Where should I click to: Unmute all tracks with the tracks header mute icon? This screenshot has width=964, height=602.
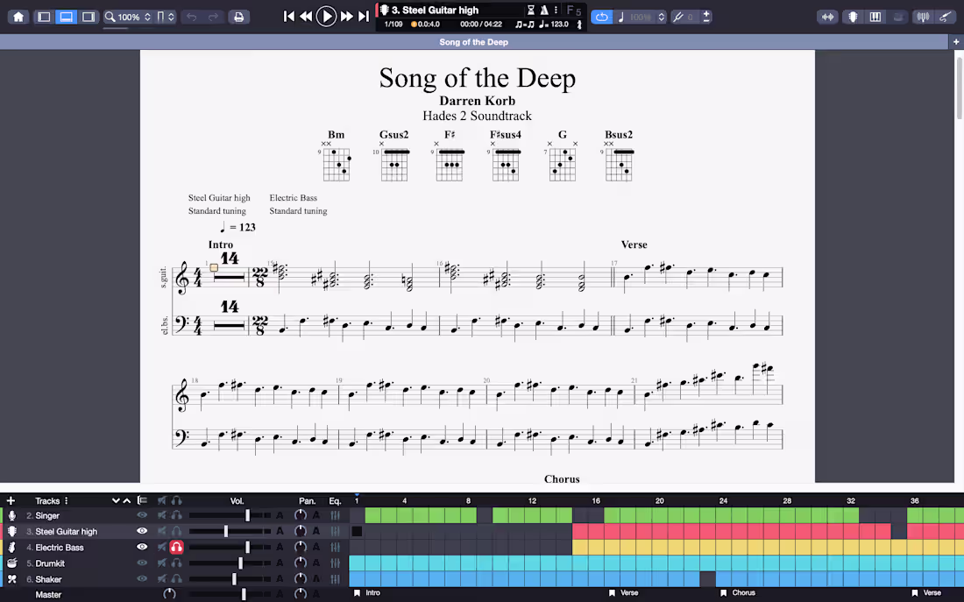(x=162, y=500)
